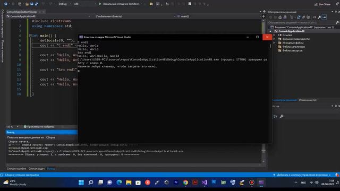The image size is (340, 191).
Task: Click the property pages wrench icon in Properties
Action: click(x=282, y=117)
